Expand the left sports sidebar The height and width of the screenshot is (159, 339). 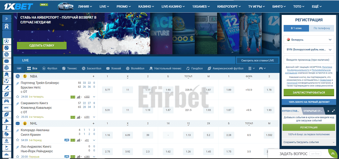pos(7,18)
